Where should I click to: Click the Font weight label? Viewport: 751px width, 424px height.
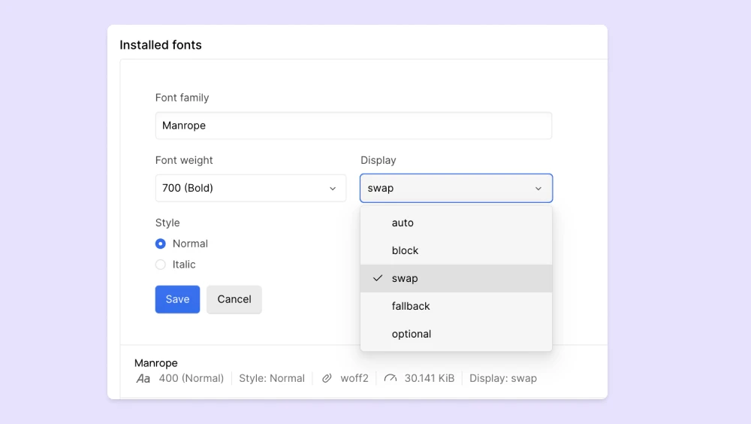tap(184, 160)
